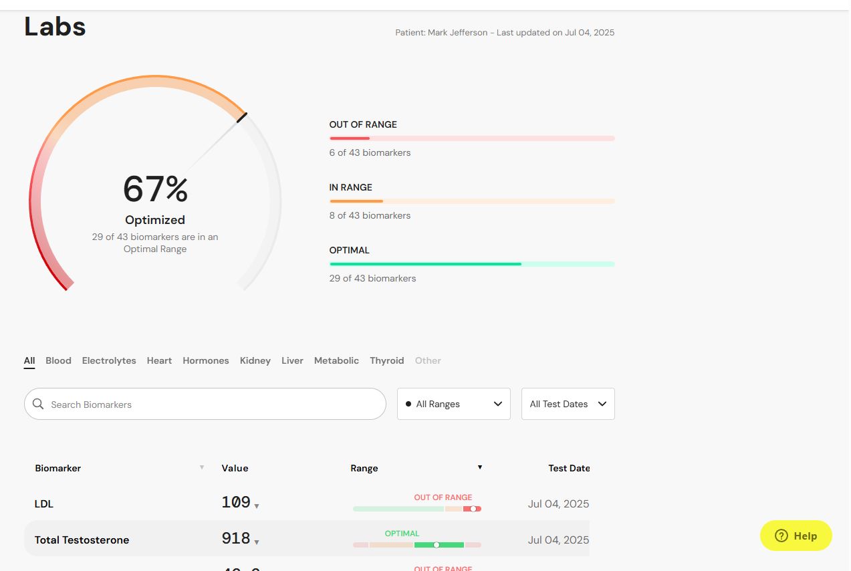Click the Help button

[796, 536]
